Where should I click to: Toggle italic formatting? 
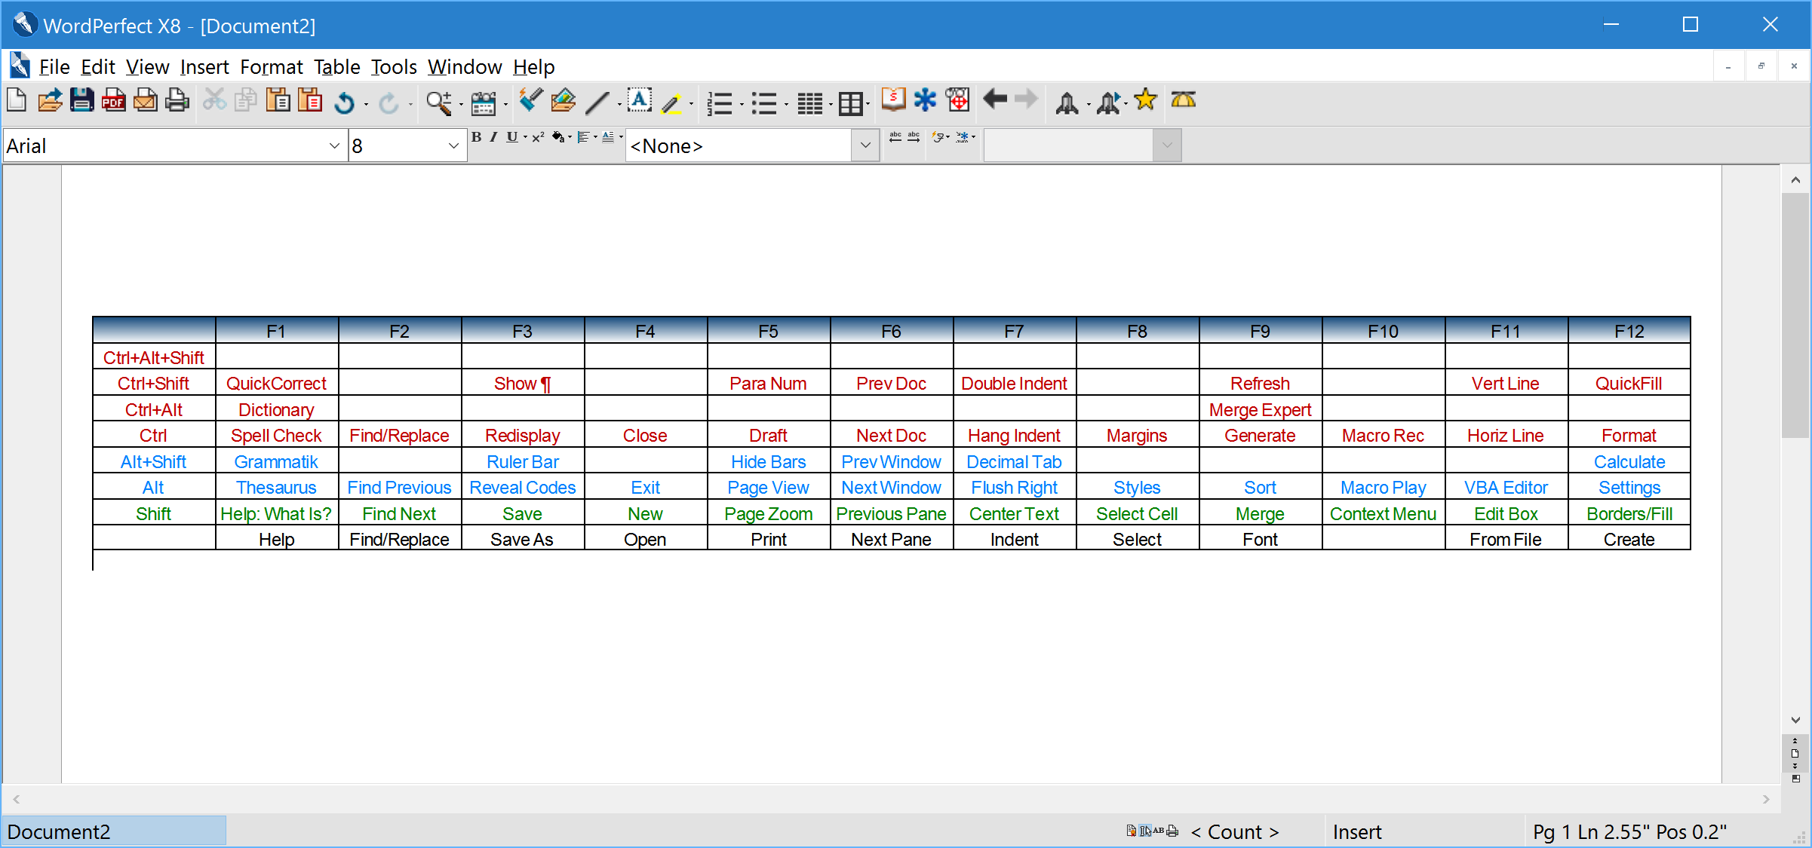493,137
